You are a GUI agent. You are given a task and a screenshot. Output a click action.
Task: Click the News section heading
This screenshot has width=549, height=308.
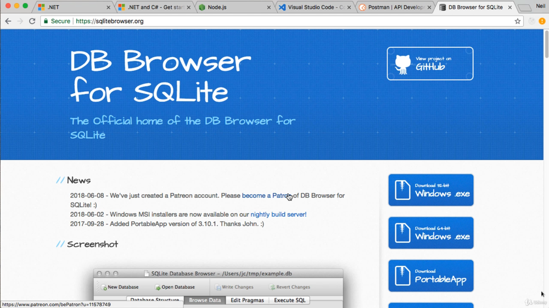pyautogui.click(x=79, y=180)
